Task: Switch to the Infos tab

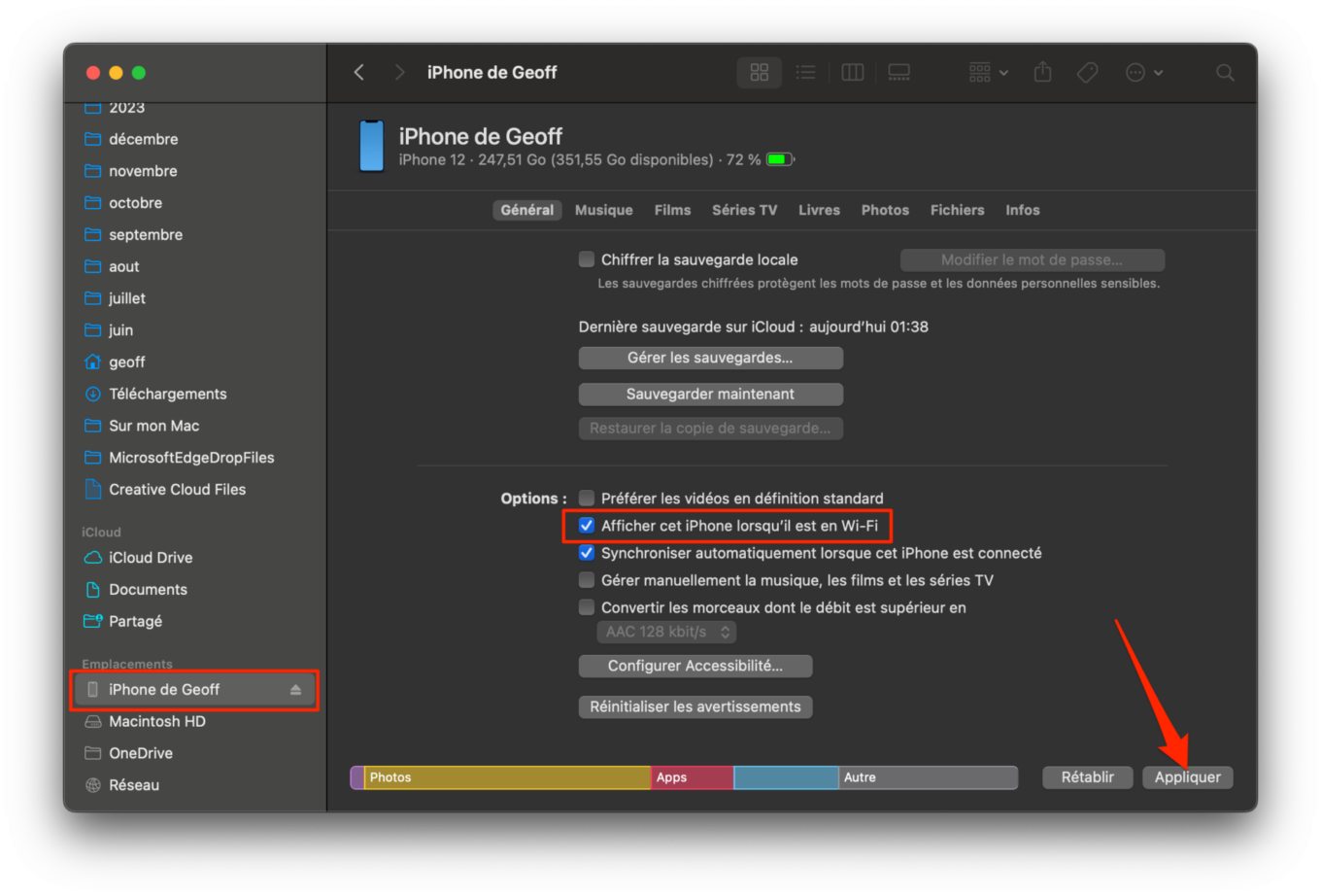Action: point(1022,210)
